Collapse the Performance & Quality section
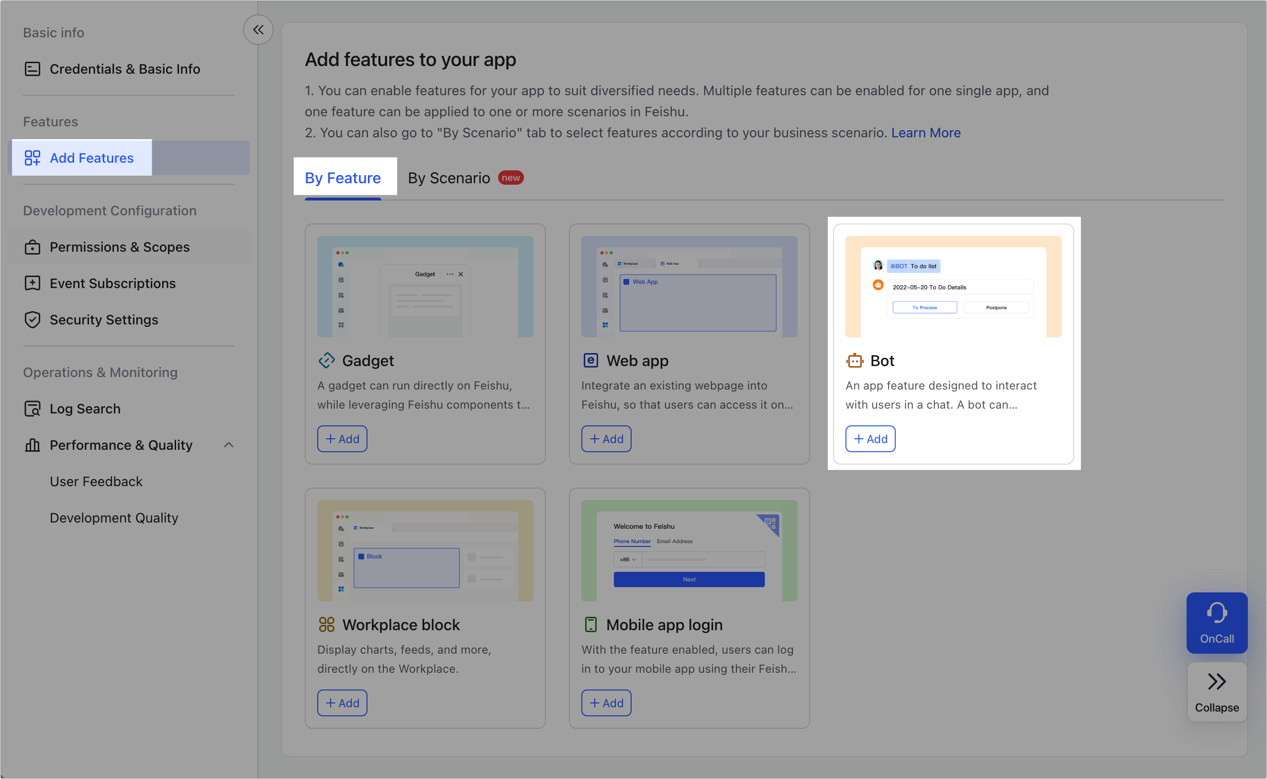 [229, 445]
